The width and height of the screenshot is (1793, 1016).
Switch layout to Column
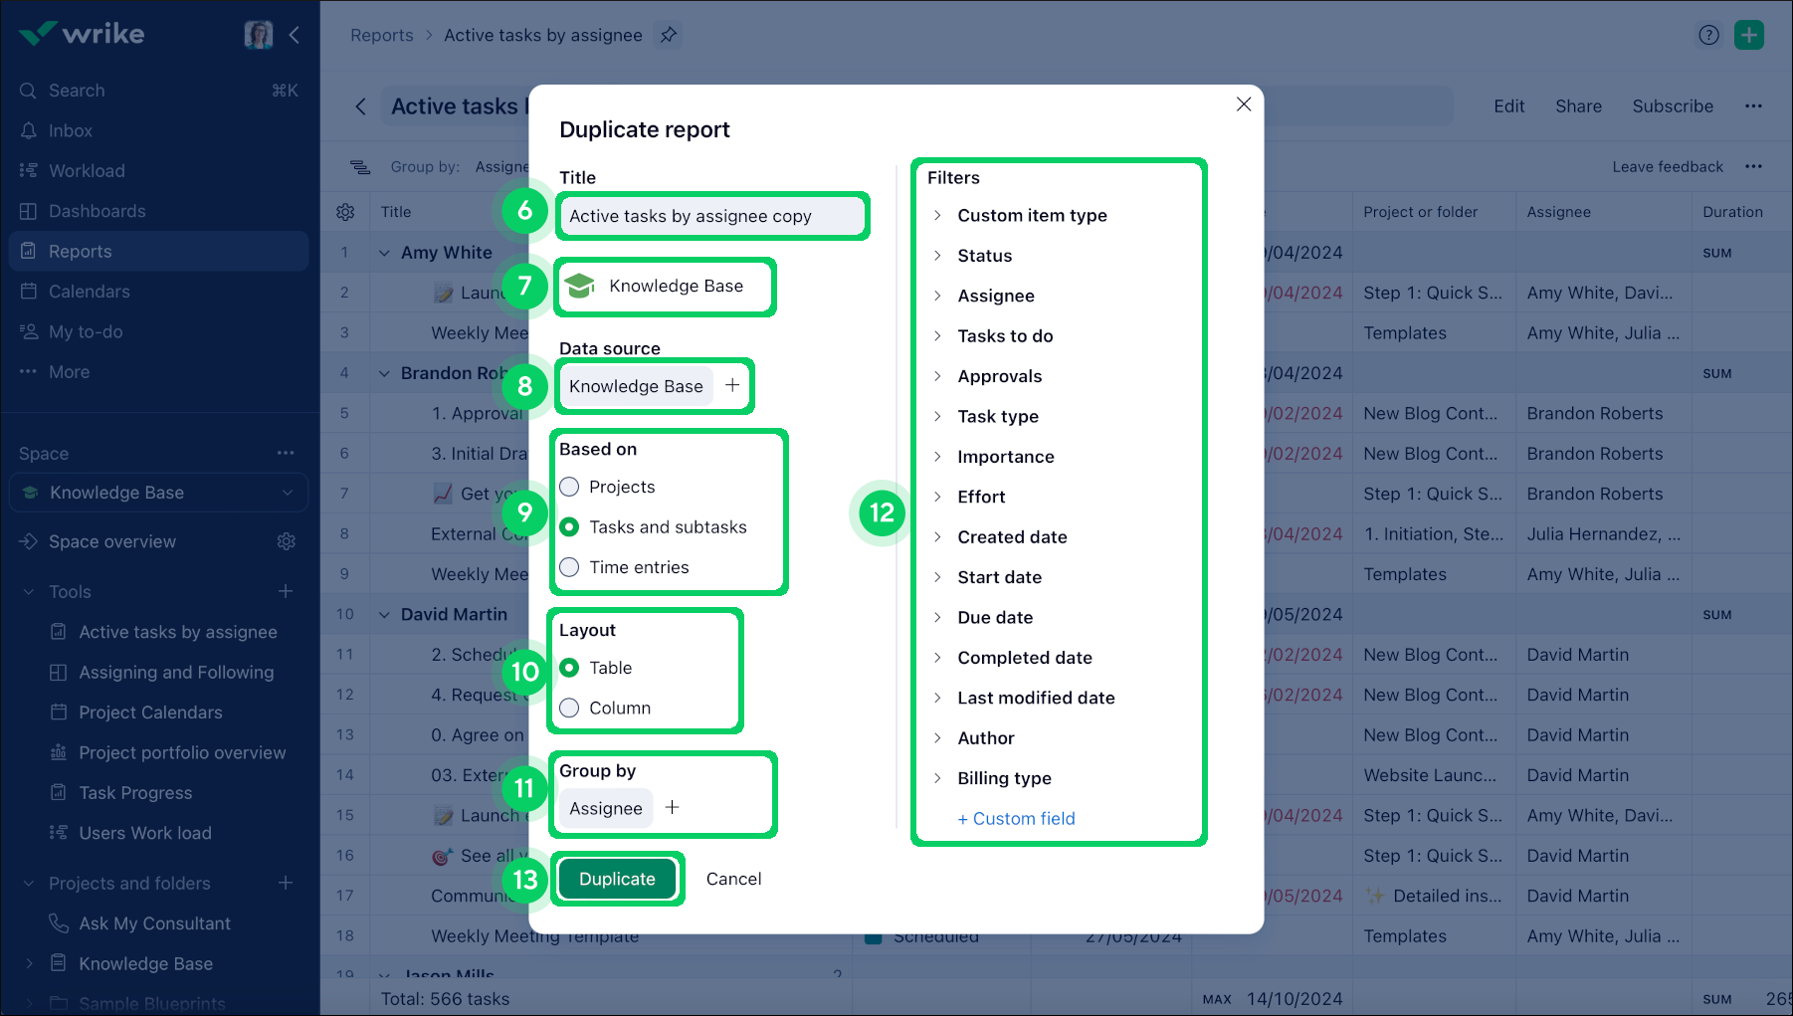(x=569, y=708)
